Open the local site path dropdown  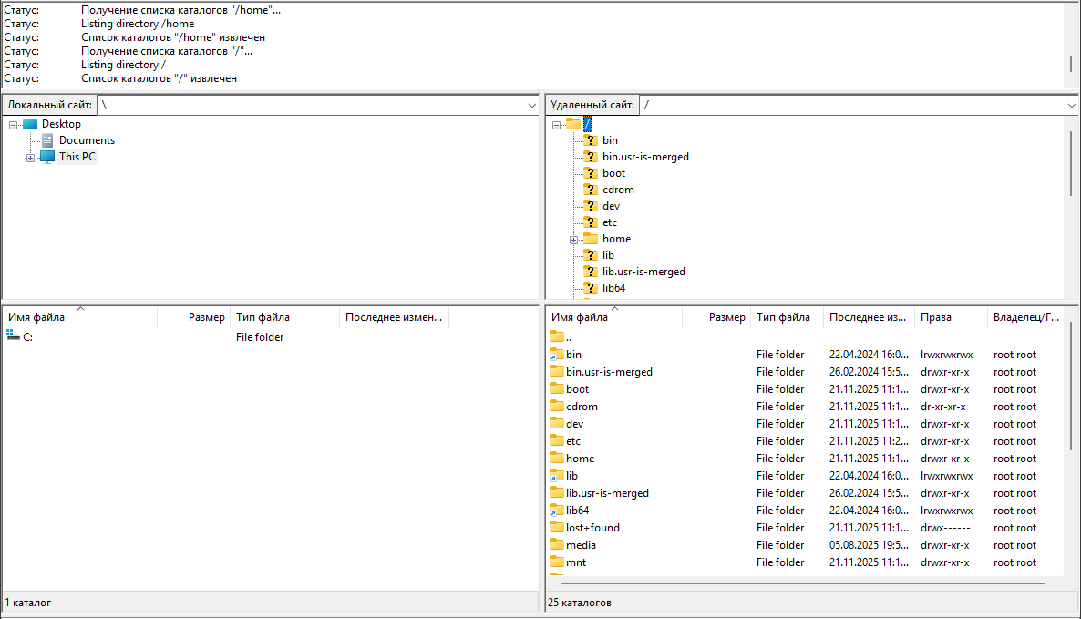(x=532, y=106)
